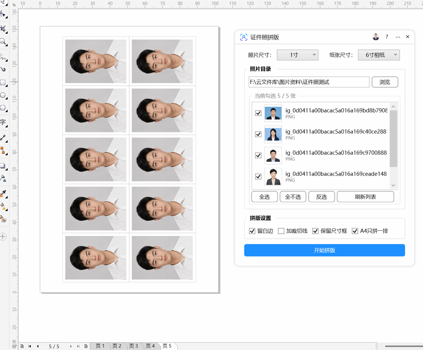The image size is (423, 350).
Task: Select the Shape tool in the toolbox
Action: point(3,14)
